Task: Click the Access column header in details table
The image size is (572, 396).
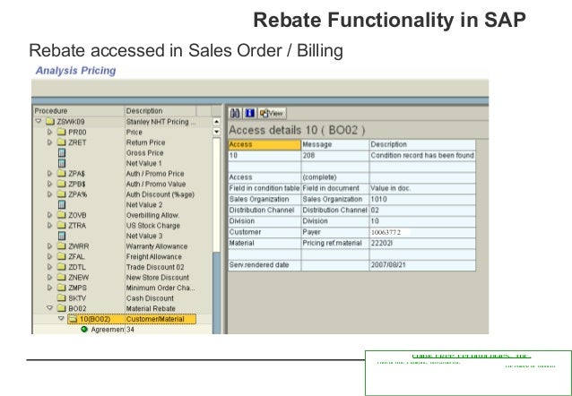Action: pyautogui.click(x=264, y=145)
